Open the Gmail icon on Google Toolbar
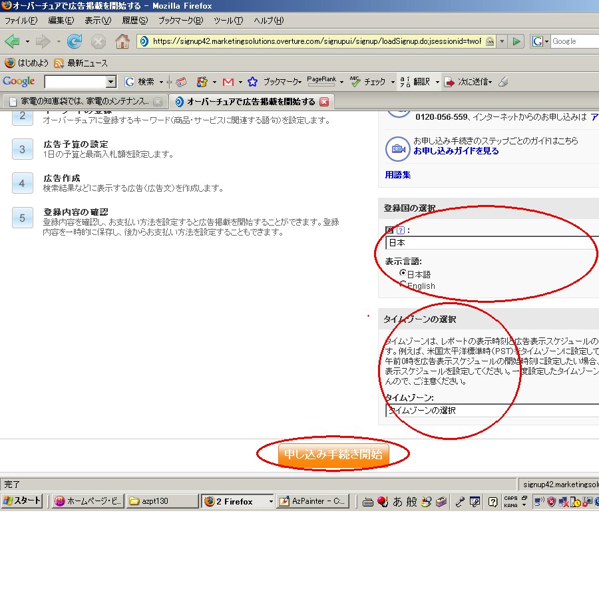The image size is (599, 599). tap(228, 82)
